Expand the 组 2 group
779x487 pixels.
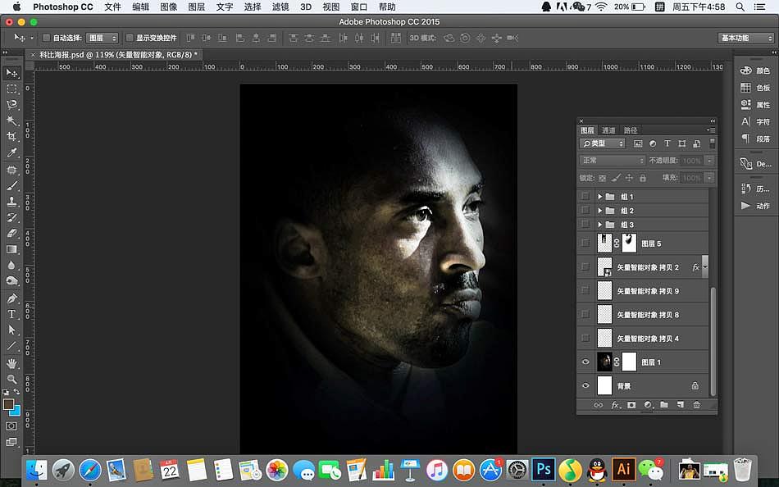599,210
